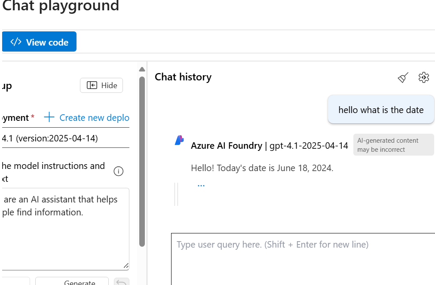Open the three-dot menu under response

coord(201,186)
